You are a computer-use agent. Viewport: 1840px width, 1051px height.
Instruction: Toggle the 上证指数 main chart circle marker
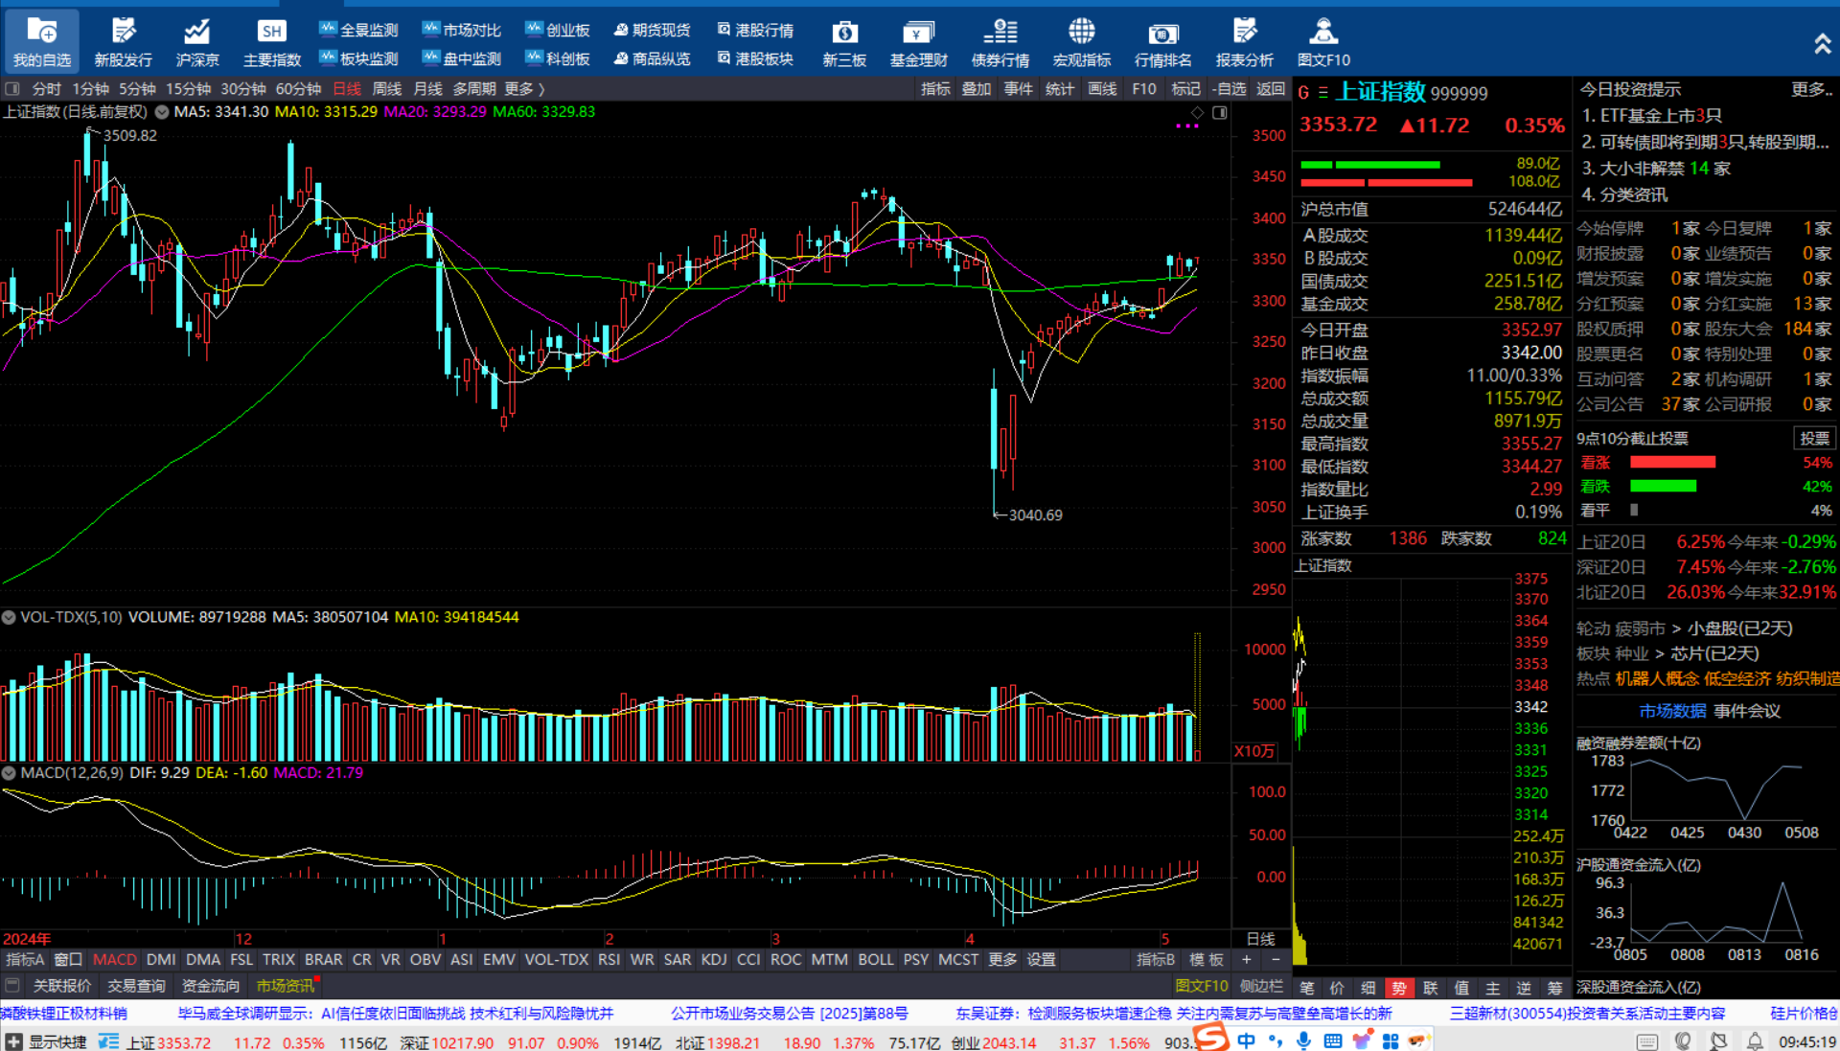click(162, 112)
